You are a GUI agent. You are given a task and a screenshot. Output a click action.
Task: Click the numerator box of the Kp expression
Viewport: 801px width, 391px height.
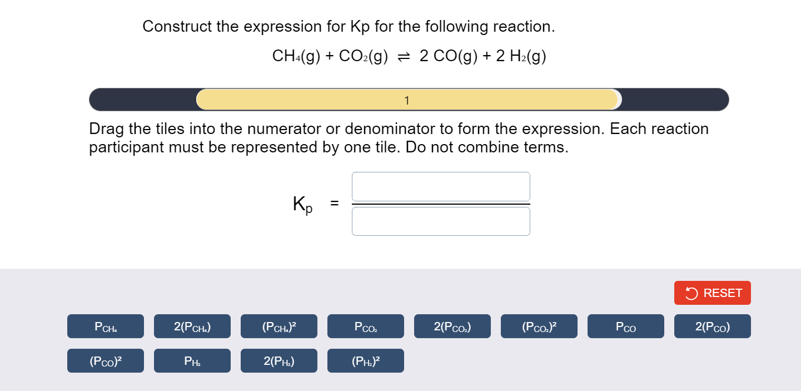[441, 186]
